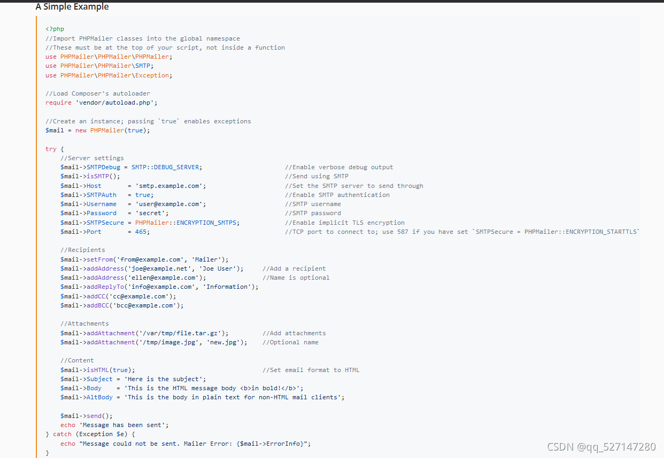Click the addAddress('joe@example.net', 'Joe User') code

[152, 269]
